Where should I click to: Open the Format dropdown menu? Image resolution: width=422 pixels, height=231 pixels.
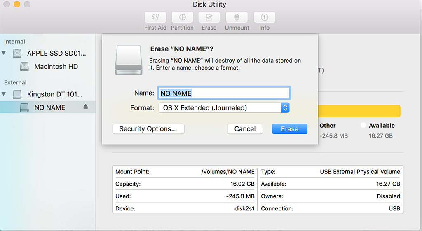[224, 107]
